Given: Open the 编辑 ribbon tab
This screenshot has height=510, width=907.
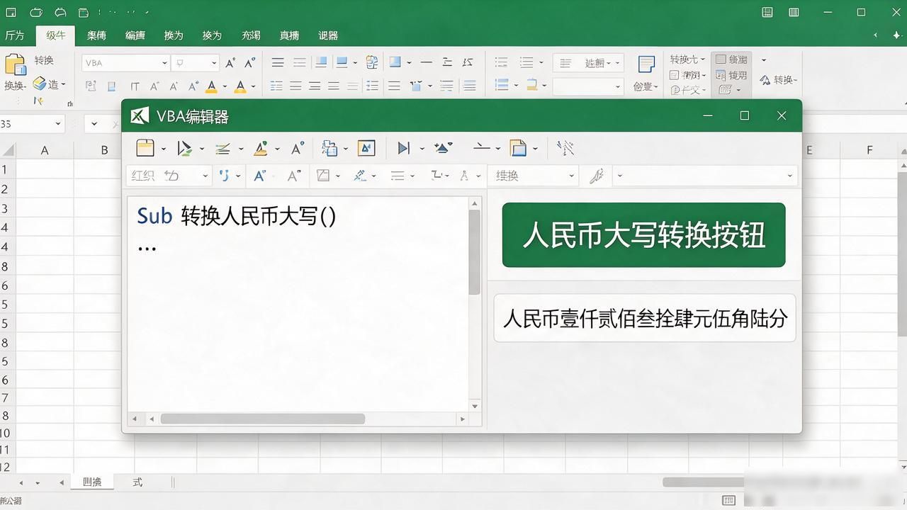Looking at the screenshot, I should (x=135, y=35).
